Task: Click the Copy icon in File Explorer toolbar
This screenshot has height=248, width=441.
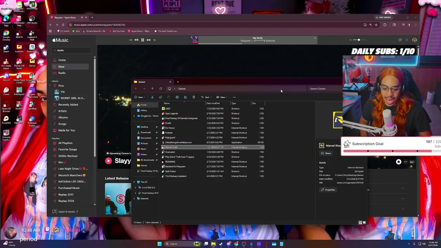Action: 161,97
